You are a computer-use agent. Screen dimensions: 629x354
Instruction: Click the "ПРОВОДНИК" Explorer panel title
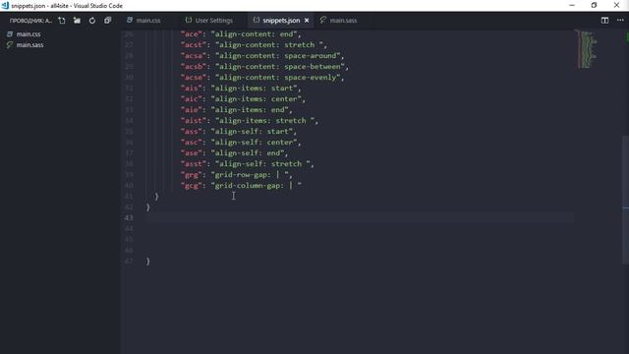30,21
